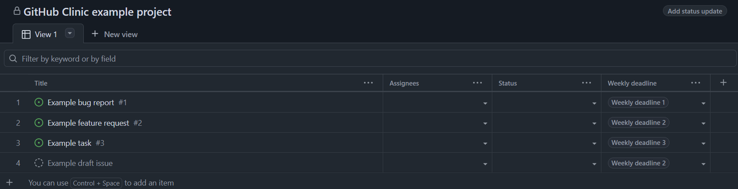This screenshot has width=738, height=189.
Task: Click open issue icon for Example task
Action: click(39, 143)
